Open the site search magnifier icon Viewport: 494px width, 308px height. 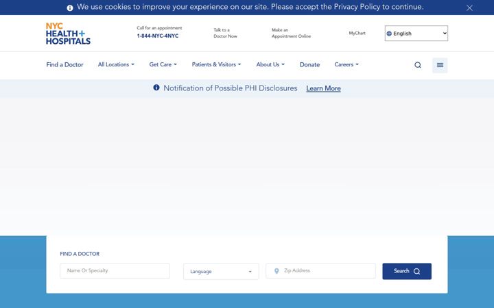(418, 65)
